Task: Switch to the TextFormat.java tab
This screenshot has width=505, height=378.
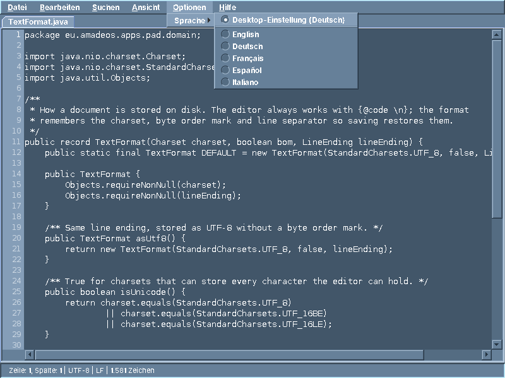Action: click(38, 22)
